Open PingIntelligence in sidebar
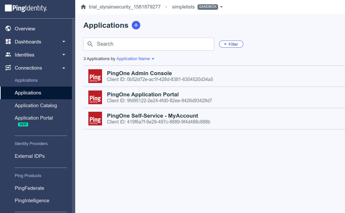The width and height of the screenshot is (345, 213). click(32, 201)
